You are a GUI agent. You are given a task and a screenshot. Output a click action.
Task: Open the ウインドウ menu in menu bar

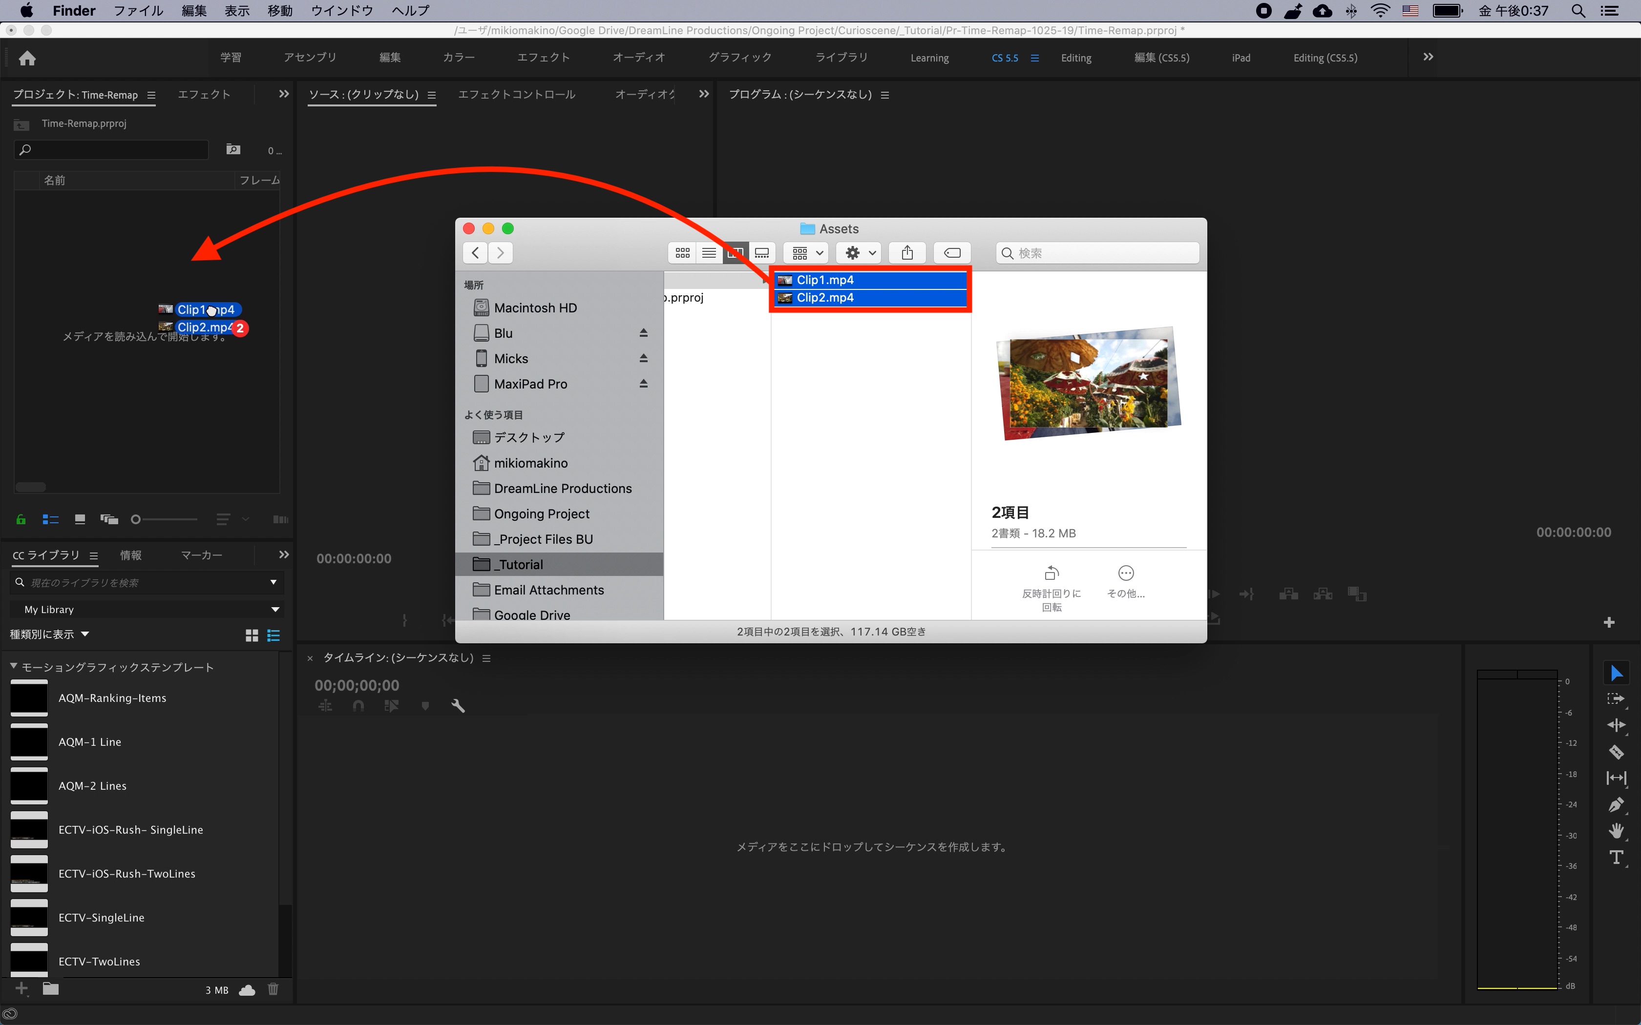coord(342,11)
